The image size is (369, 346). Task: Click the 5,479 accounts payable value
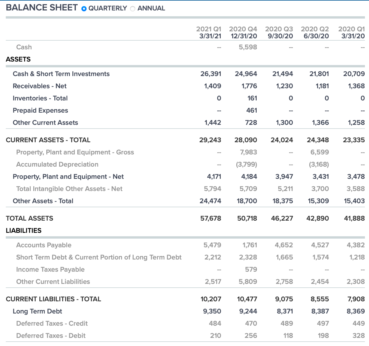click(213, 245)
